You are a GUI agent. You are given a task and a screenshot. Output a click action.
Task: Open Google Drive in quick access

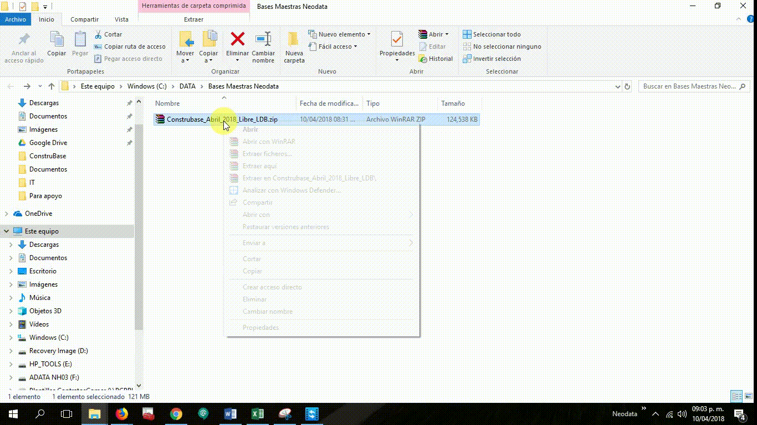pos(48,143)
